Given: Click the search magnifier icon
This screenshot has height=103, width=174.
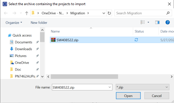Looking at the screenshot, I should point(168,13).
